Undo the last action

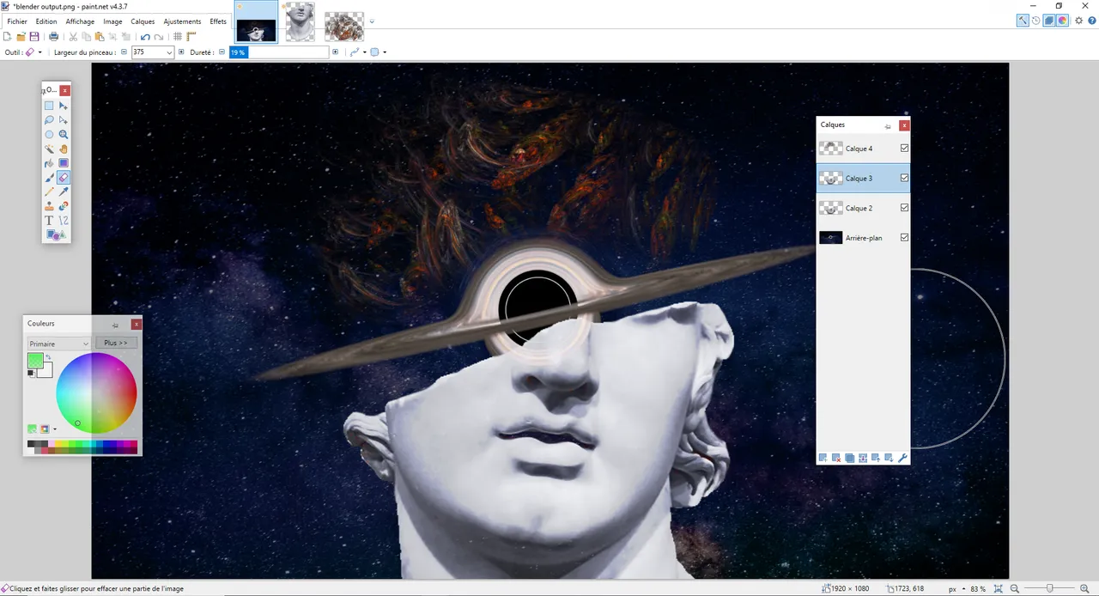tap(145, 37)
